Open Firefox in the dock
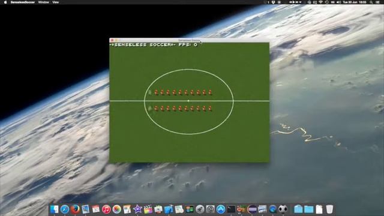The width and height of the screenshot is (384, 216). [x=75, y=209]
